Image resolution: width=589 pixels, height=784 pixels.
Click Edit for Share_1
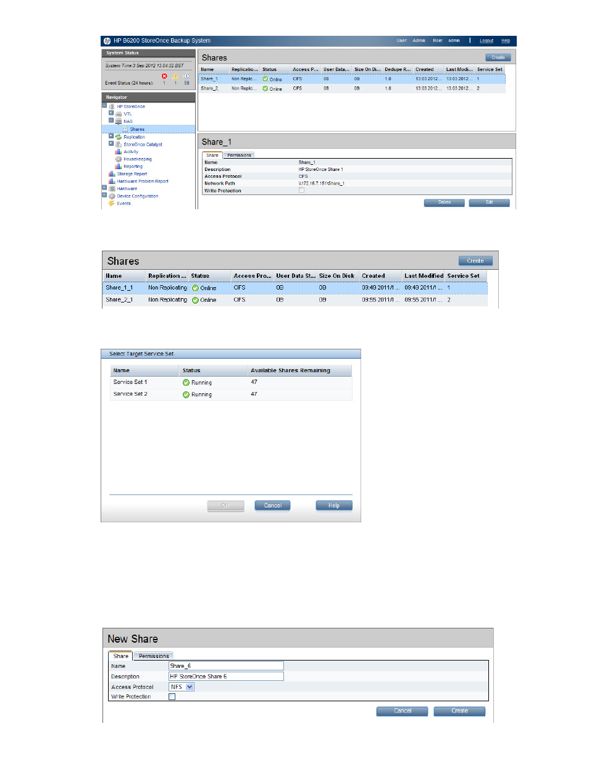(x=489, y=202)
